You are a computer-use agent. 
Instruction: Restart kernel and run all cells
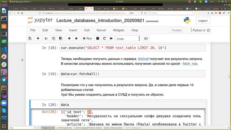point(111,38)
